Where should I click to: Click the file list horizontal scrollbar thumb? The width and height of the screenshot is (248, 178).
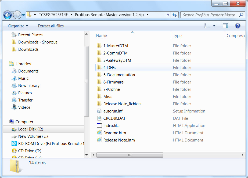pos(130,155)
